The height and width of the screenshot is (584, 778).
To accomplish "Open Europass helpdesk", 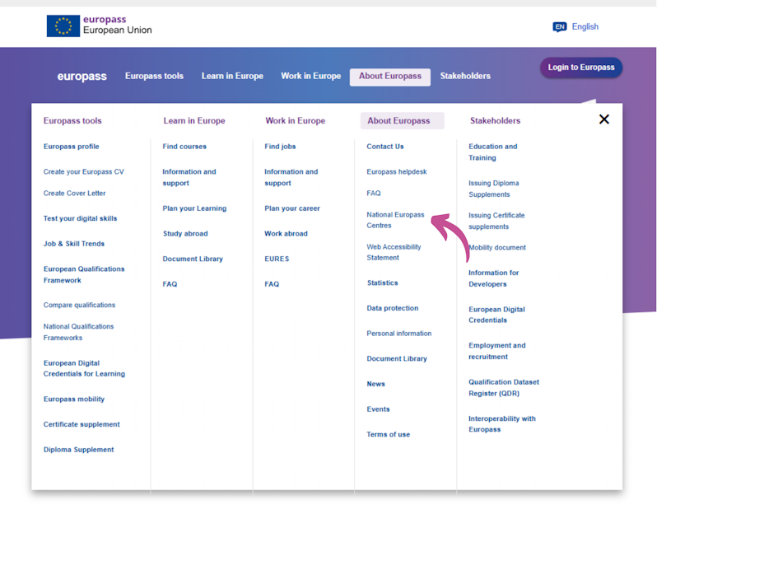I will (397, 172).
